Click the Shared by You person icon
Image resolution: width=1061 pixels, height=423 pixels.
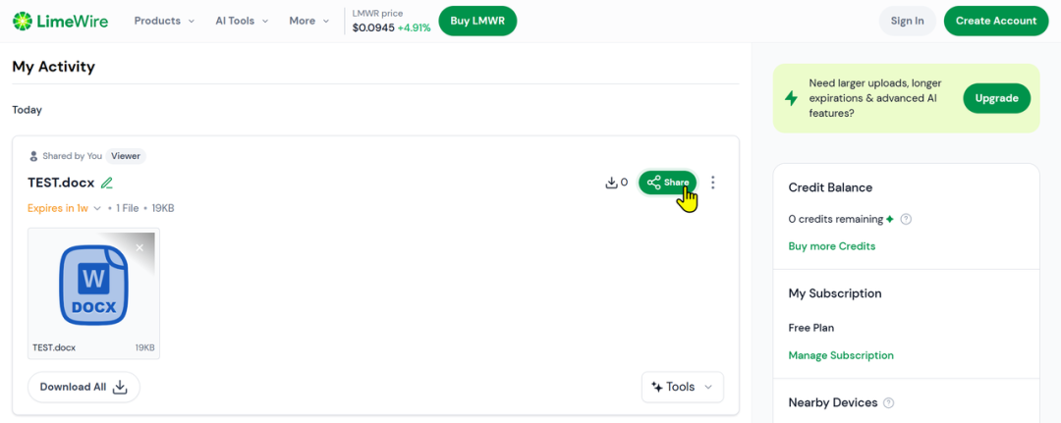[x=33, y=156]
